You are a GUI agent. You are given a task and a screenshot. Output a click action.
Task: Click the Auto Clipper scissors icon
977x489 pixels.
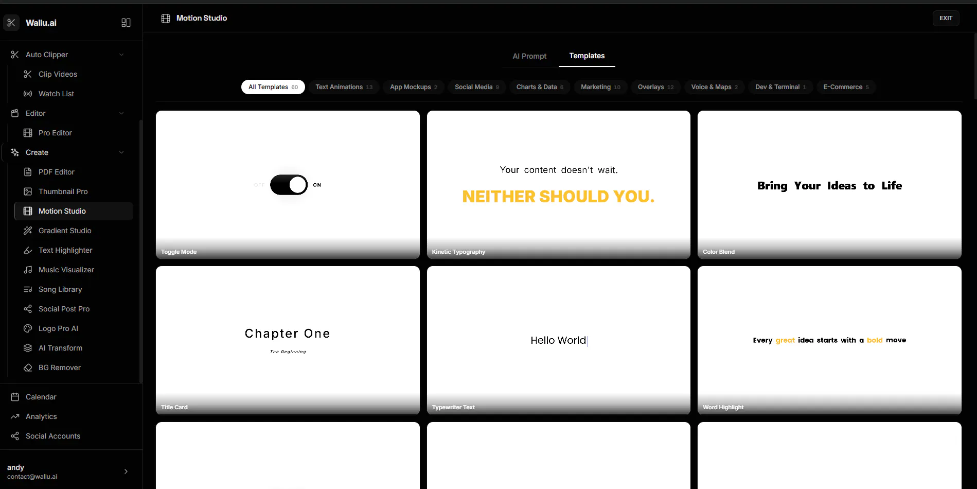click(x=15, y=55)
